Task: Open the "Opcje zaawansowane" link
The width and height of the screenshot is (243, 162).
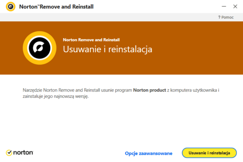Action: point(149,153)
